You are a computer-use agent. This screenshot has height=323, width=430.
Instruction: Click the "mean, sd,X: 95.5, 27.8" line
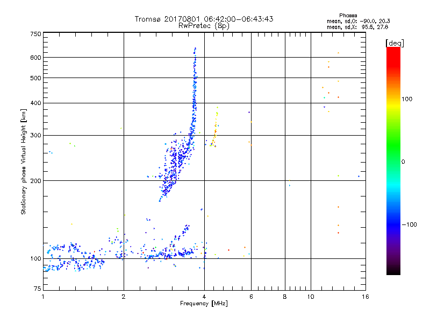(x=357, y=27)
